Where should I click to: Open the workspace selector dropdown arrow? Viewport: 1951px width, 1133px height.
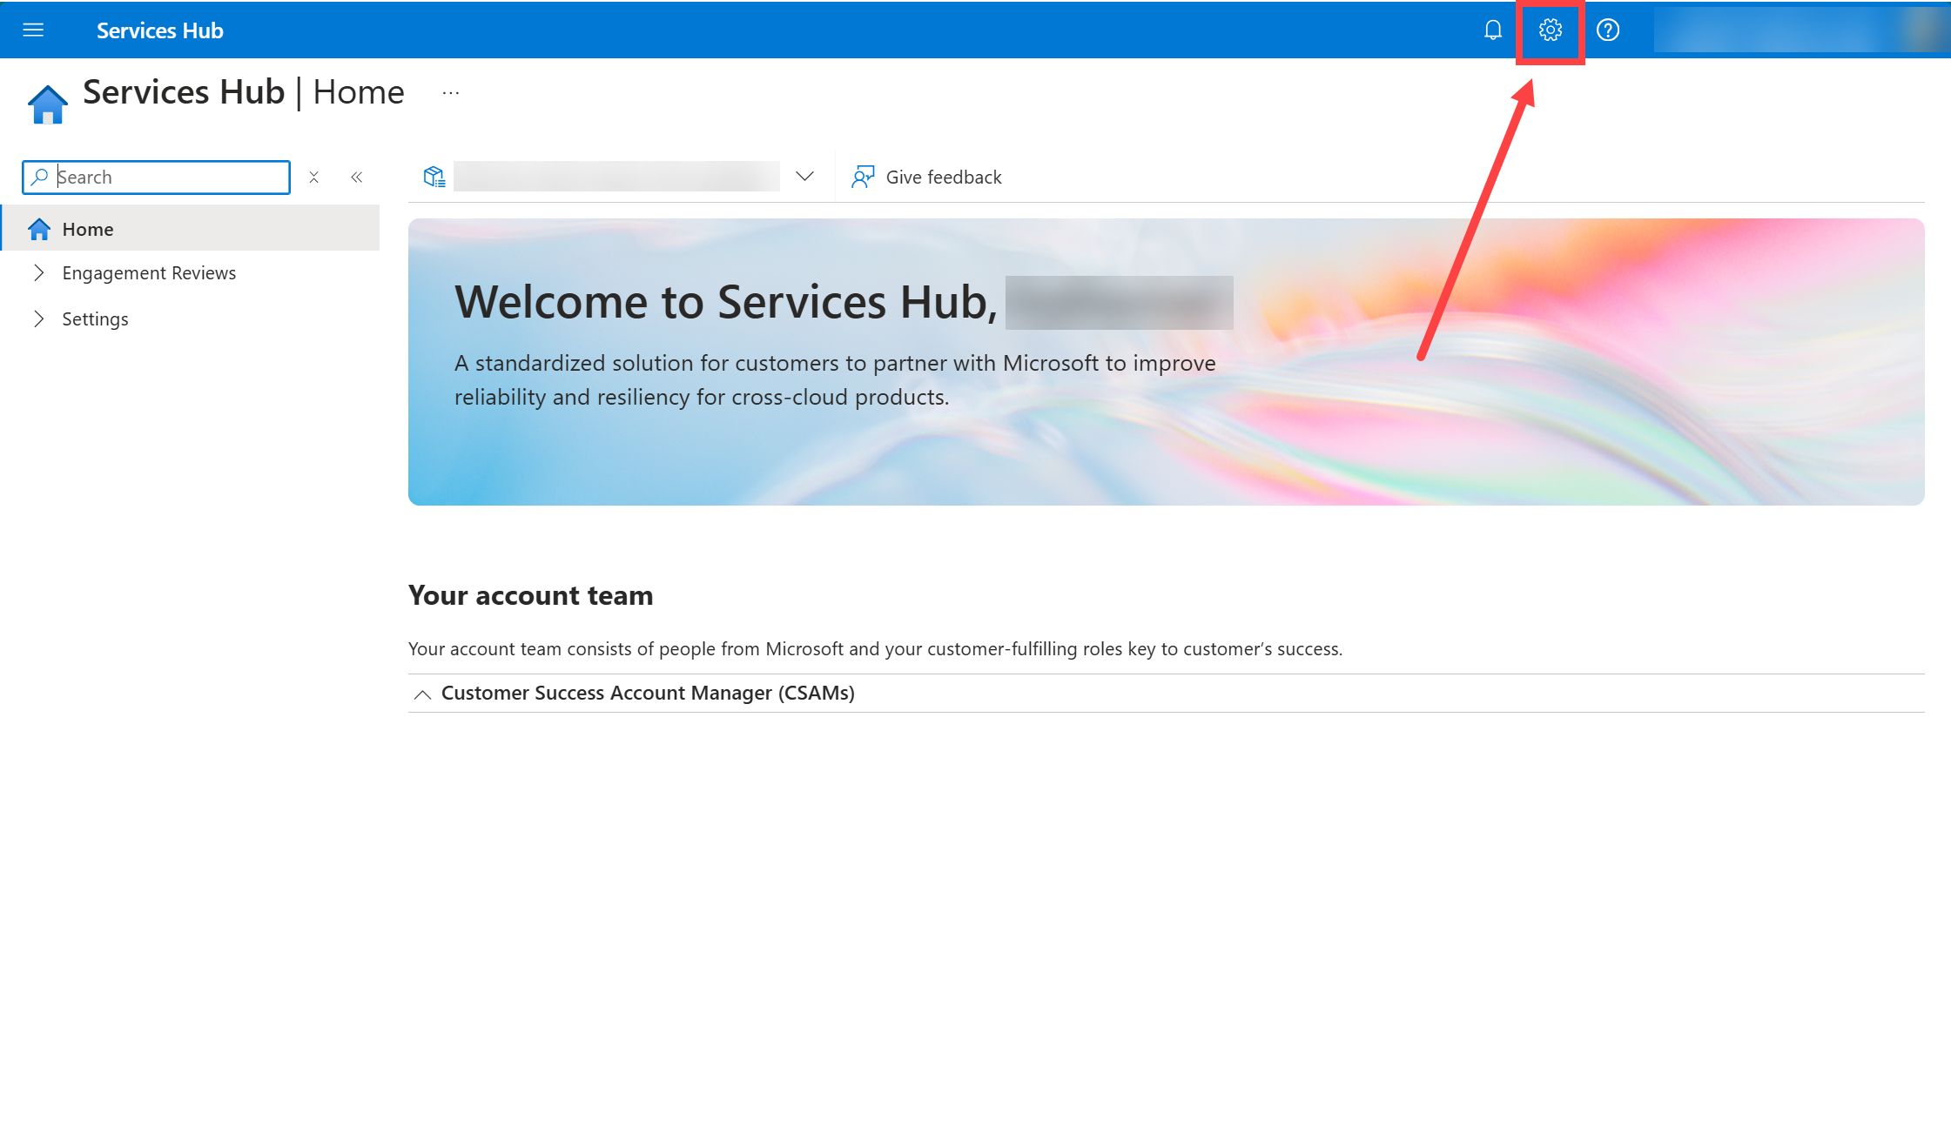[804, 177]
